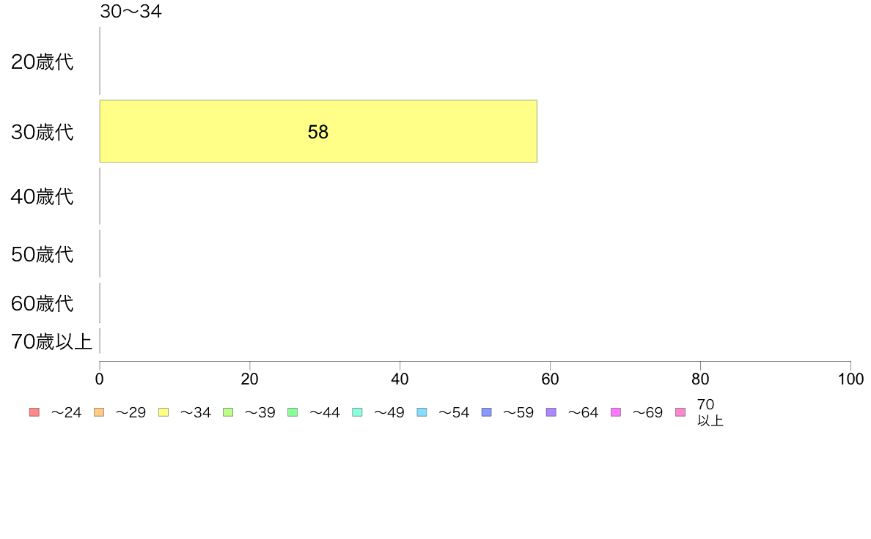871x539 pixels.
Task: Click the blue ~59 legend swatch
Action: pos(487,412)
